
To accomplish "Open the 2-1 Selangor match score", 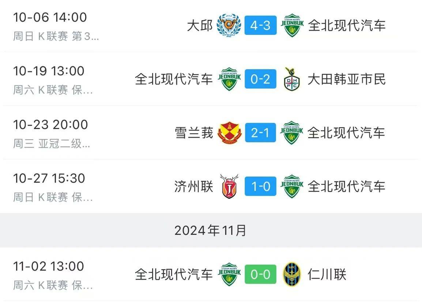I will pos(260,133).
